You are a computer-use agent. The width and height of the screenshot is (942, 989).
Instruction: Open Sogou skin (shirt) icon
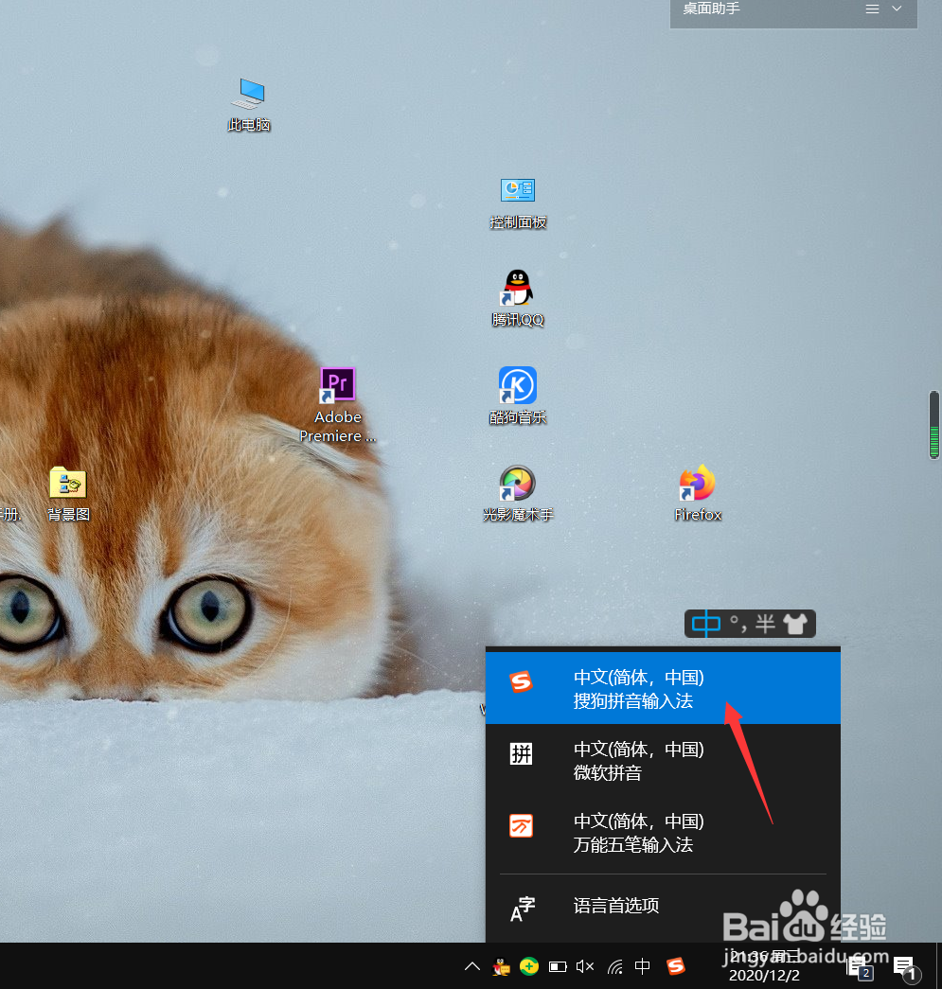[795, 624]
